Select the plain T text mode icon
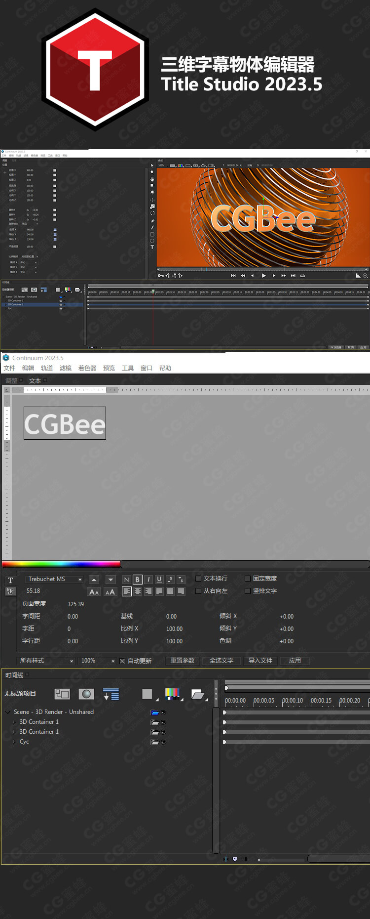This screenshot has height=919, width=370. click(x=10, y=580)
